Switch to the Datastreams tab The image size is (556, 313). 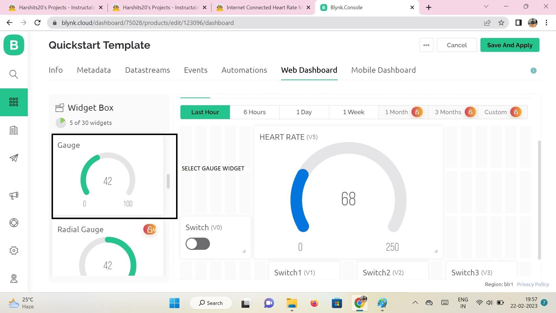147,70
